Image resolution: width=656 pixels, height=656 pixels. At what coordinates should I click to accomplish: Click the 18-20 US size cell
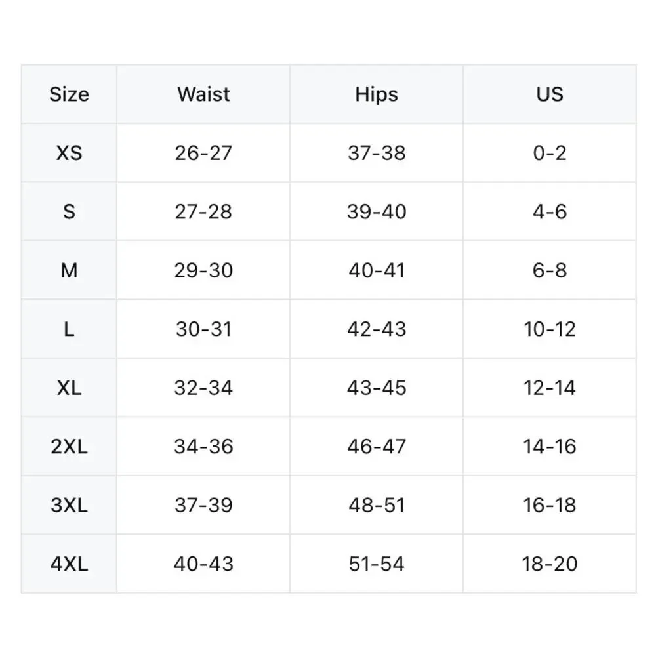[550, 564]
